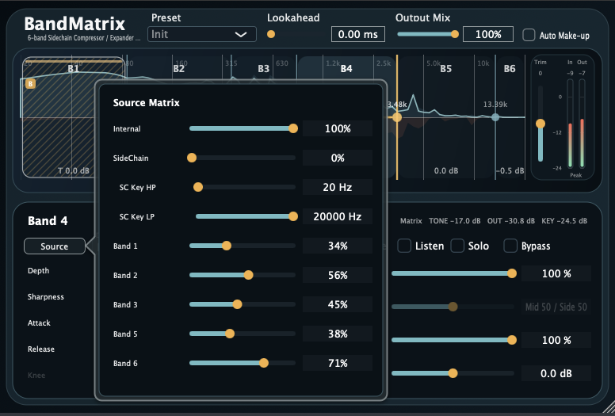Click the Trim fader knob
Screen dimensions: 615x416
pos(541,124)
